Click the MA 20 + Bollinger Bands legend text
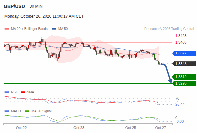Screen dimensions: 197x133 29,29
